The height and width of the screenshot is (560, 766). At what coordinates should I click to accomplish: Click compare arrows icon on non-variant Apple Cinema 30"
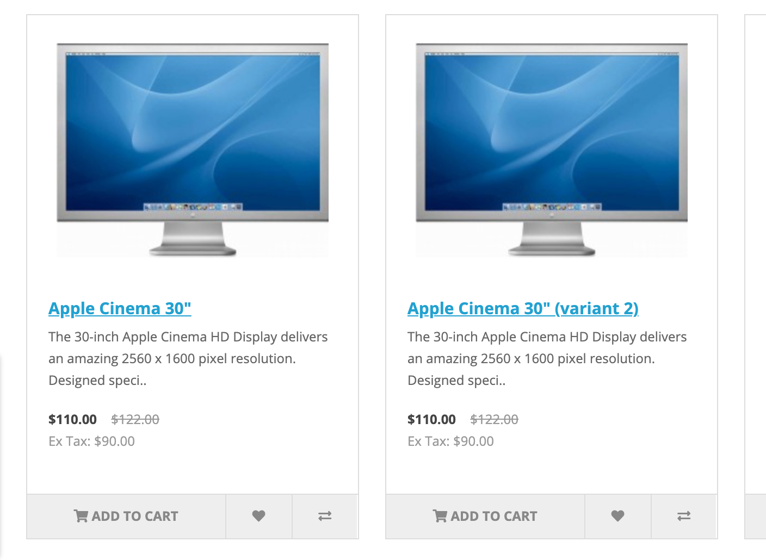(325, 516)
